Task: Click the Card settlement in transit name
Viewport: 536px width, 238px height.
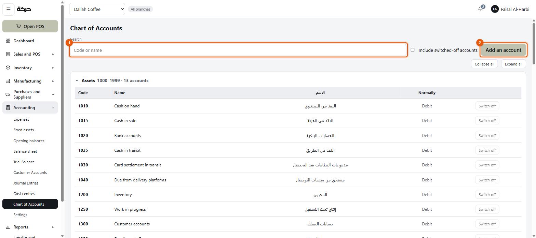Action: (137, 165)
